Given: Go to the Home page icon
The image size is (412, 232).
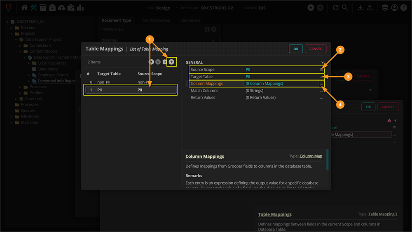Looking at the screenshot, I should [x=25, y=7].
